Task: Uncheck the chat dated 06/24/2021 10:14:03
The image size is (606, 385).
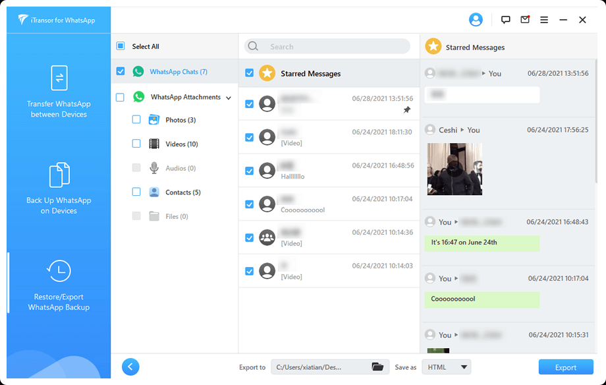Action: pos(249,271)
